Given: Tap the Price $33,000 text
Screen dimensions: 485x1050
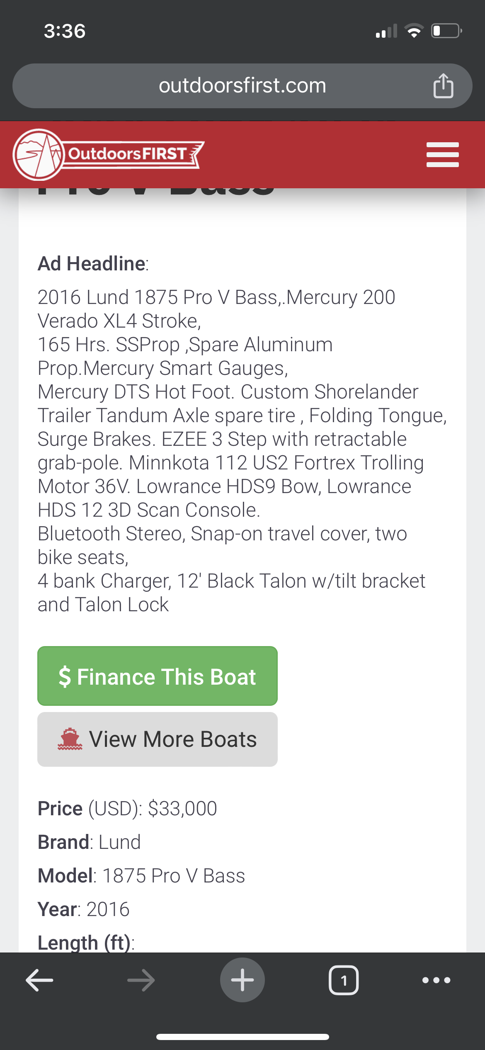Looking at the screenshot, I should click(127, 808).
